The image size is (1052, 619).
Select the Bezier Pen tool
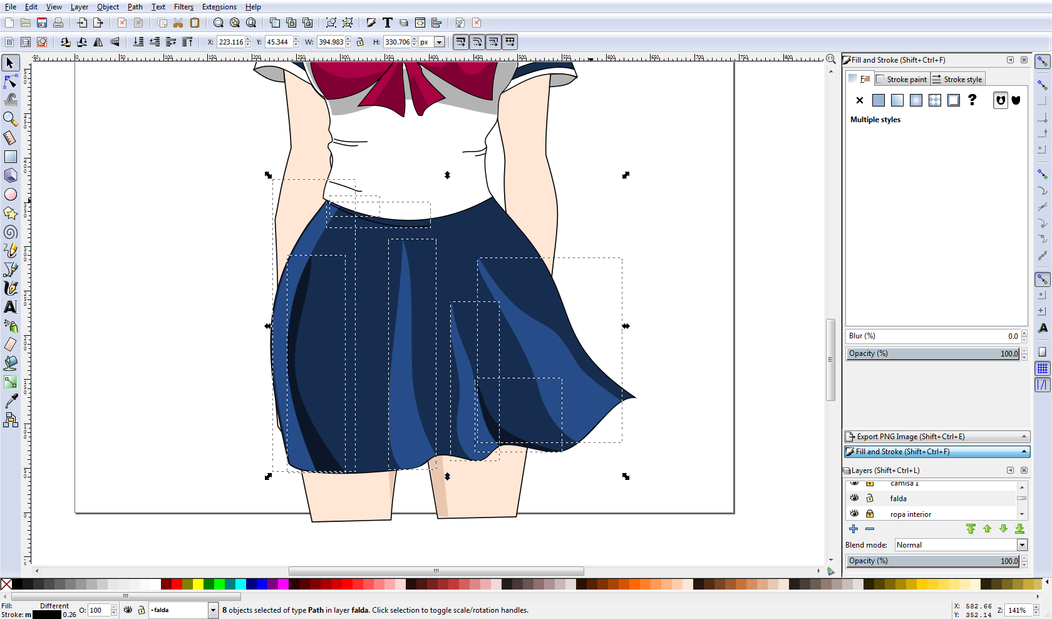point(10,269)
